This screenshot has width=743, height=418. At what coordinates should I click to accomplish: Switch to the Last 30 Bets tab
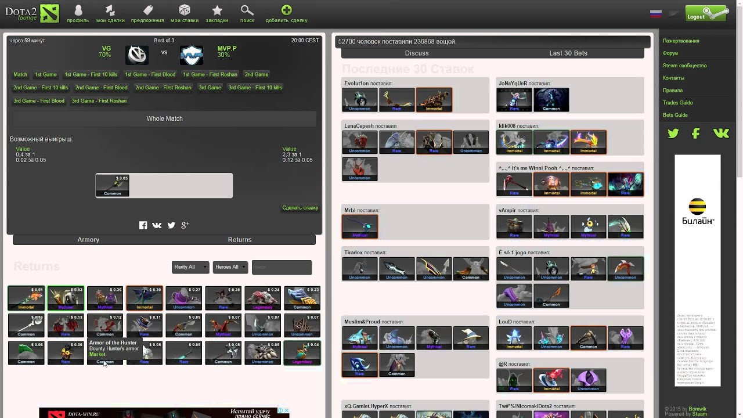[x=568, y=53]
